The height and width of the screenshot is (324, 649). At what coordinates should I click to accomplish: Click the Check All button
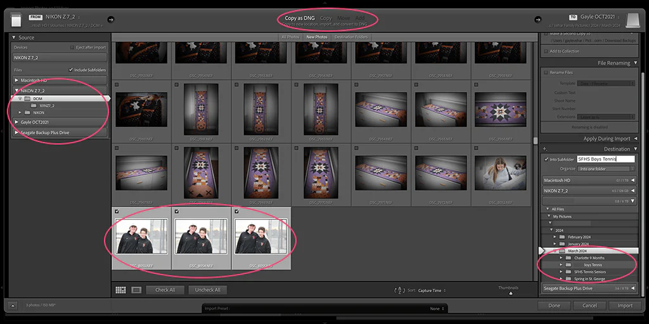click(x=165, y=290)
